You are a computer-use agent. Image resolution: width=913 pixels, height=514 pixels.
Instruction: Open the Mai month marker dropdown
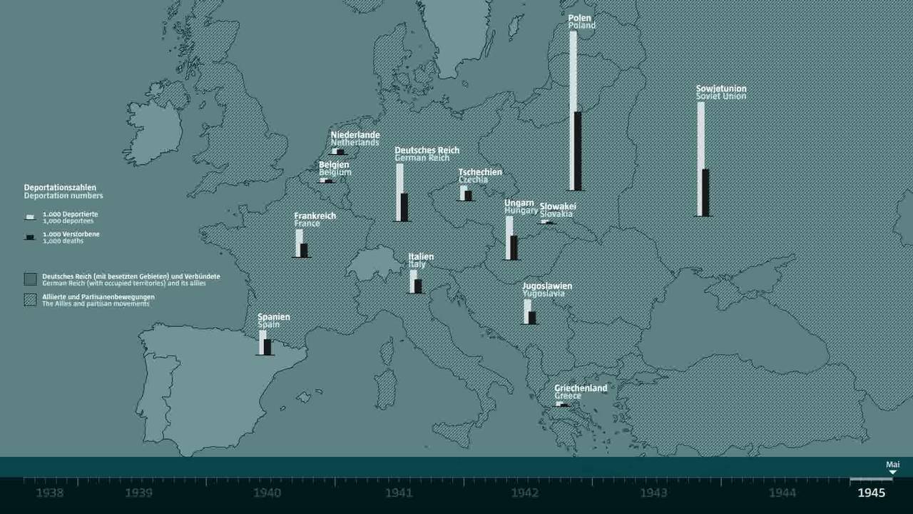892,463
